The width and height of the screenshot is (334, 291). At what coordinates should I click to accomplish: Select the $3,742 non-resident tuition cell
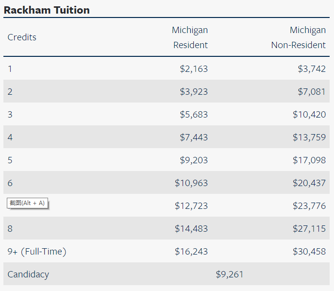(x=312, y=69)
